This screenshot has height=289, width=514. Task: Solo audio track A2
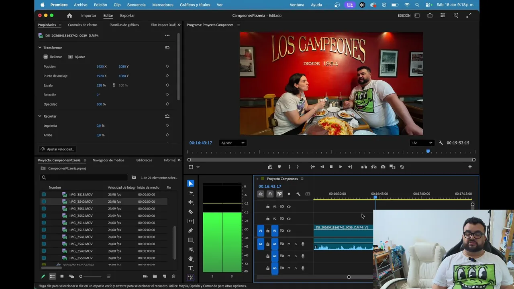coord(296,256)
